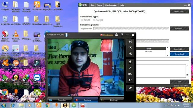Select patch0.xml entry in Patch list
The image size is (193, 108).
(x=148, y=52)
